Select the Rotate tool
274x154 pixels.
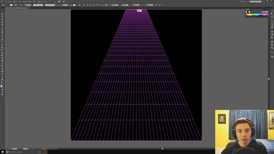pyautogui.click(x=2, y=43)
